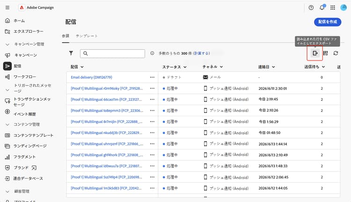Open more actions for Email delivery (DM126779)
This screenshot has width=351, height=202.
pyautogui.click(x=152, y=77)
